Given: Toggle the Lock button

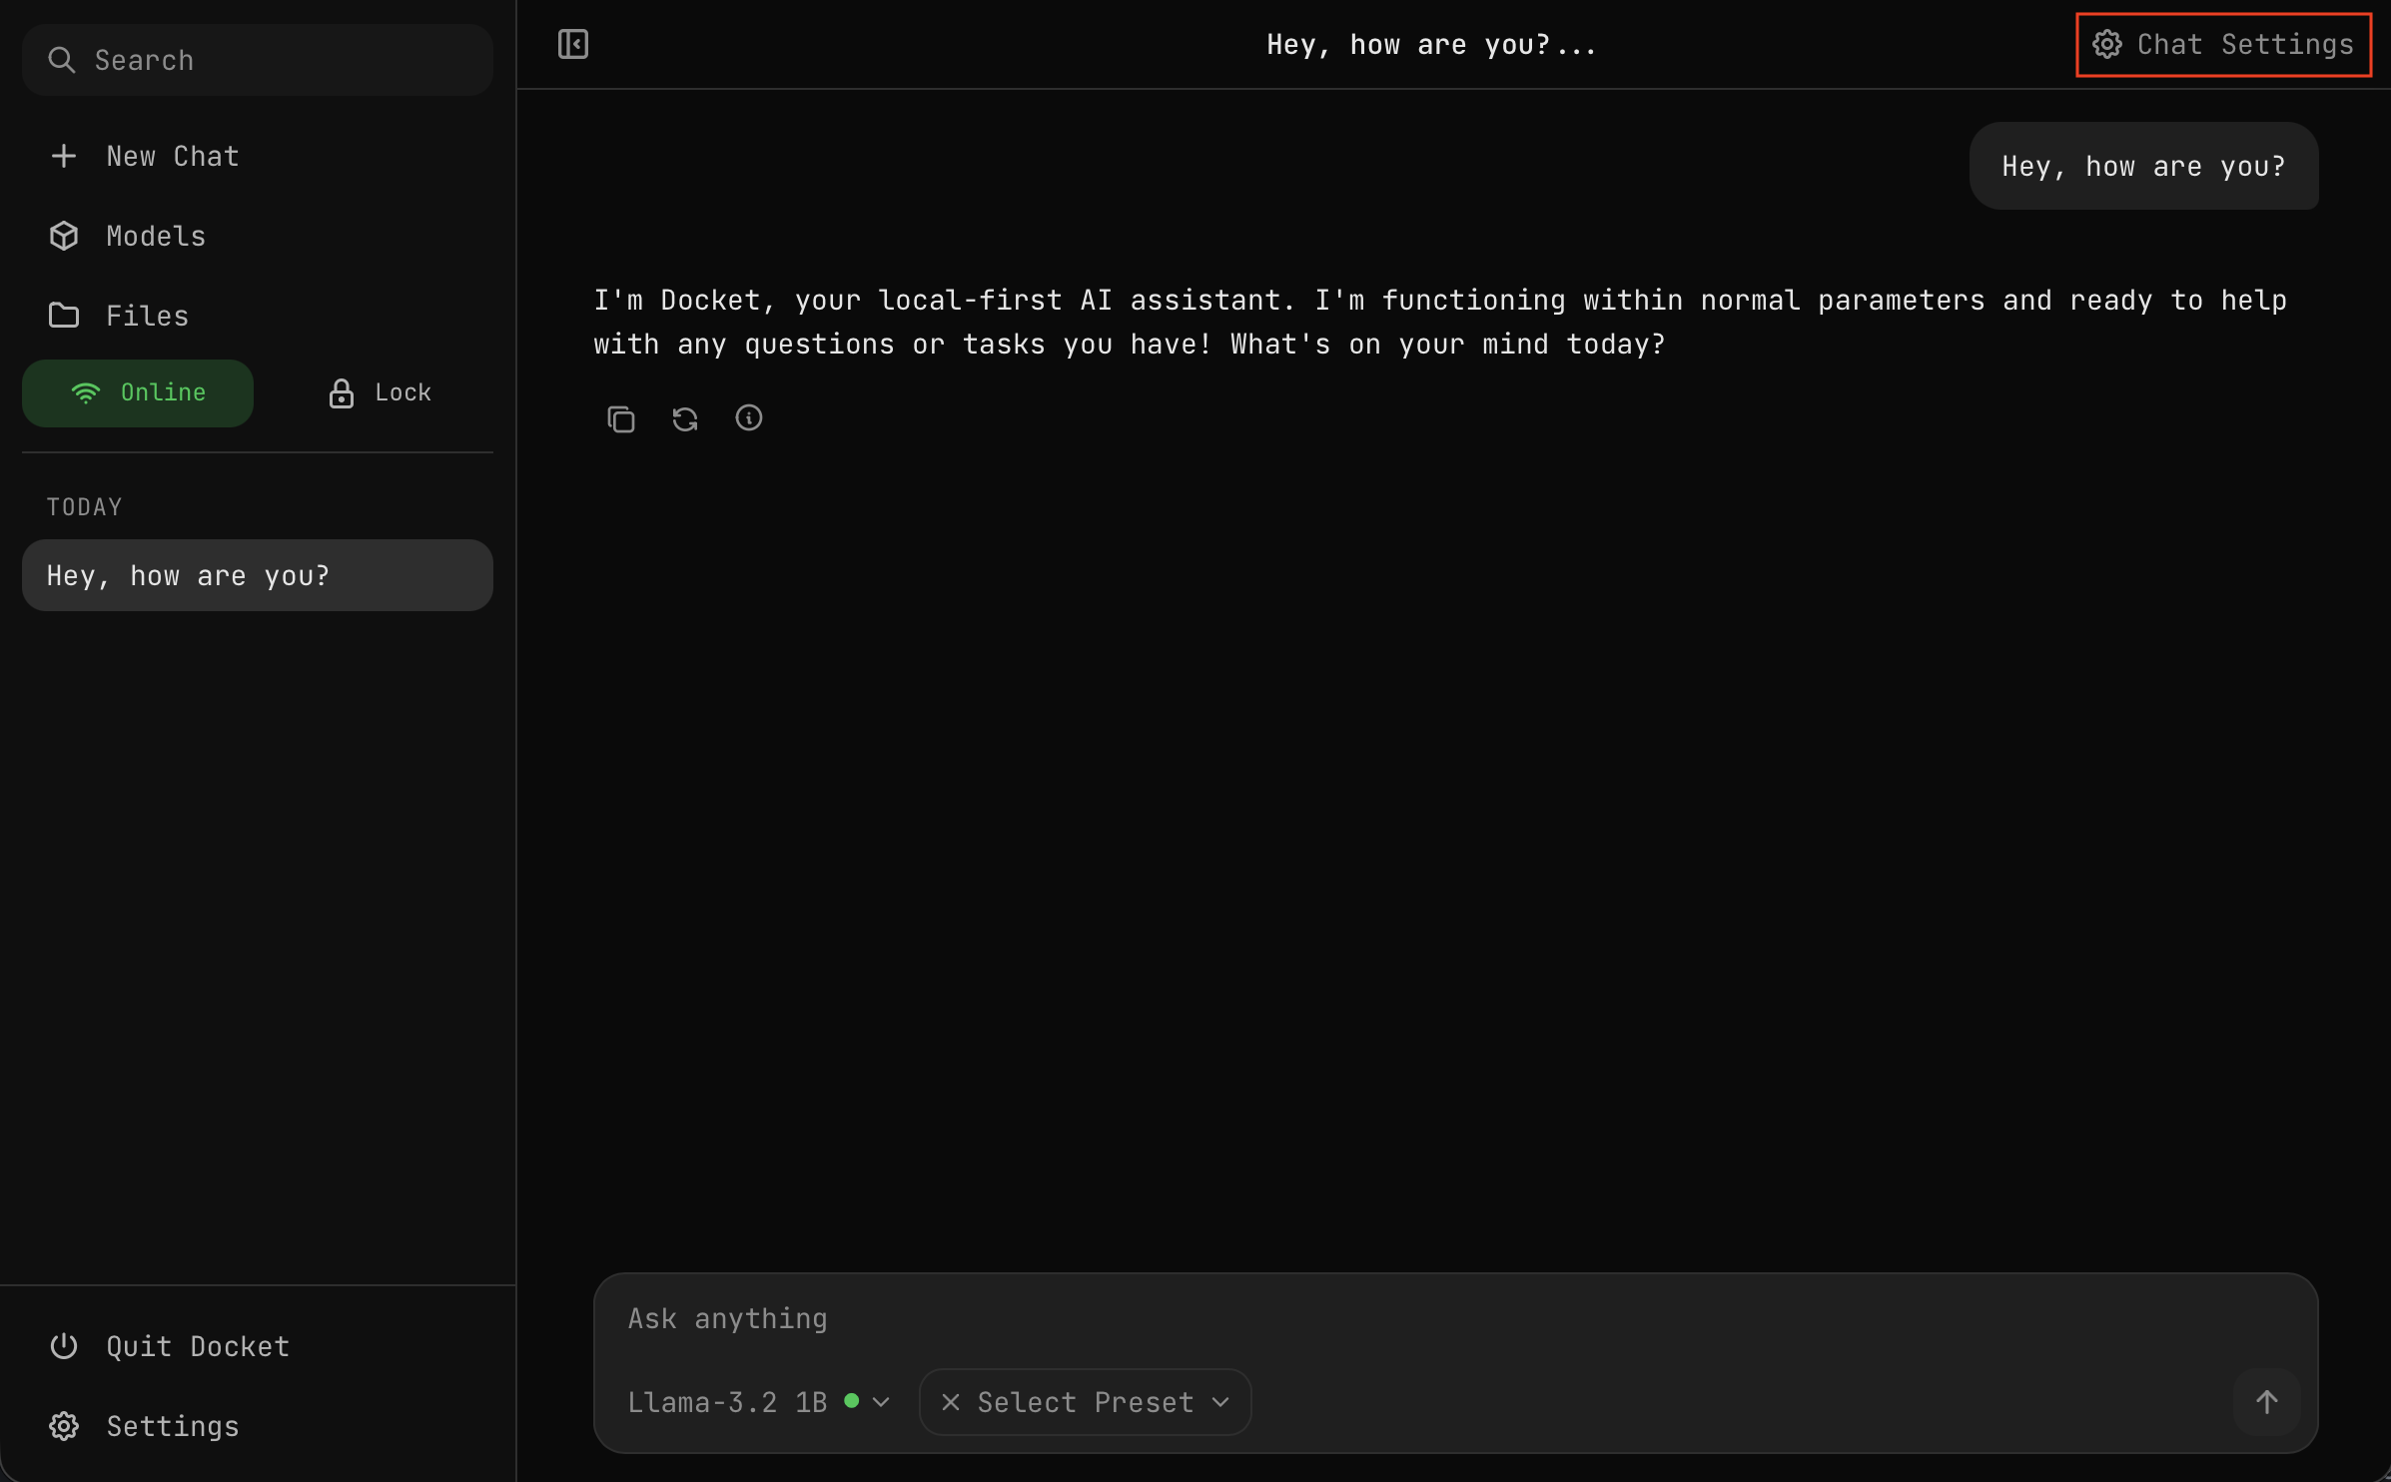Looking at the screenshot, I should click(x=380, y=392).
